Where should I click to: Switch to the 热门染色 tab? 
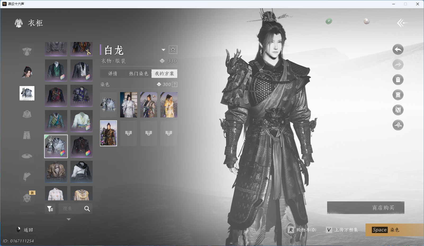[x=138, y=74]
